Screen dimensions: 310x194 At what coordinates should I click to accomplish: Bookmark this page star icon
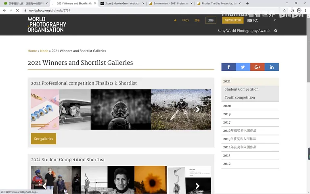tap(284, 10)
